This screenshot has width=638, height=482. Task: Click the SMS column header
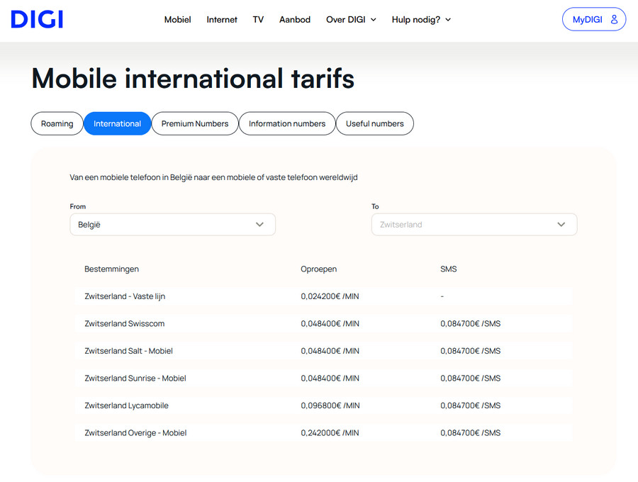[449, 269]
